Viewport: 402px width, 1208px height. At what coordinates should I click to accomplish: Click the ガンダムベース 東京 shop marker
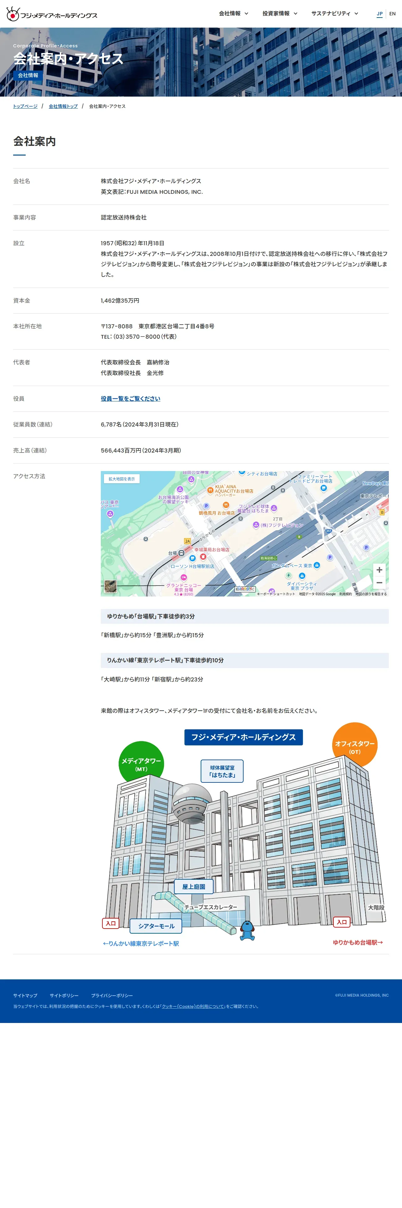tap(317, 565)
